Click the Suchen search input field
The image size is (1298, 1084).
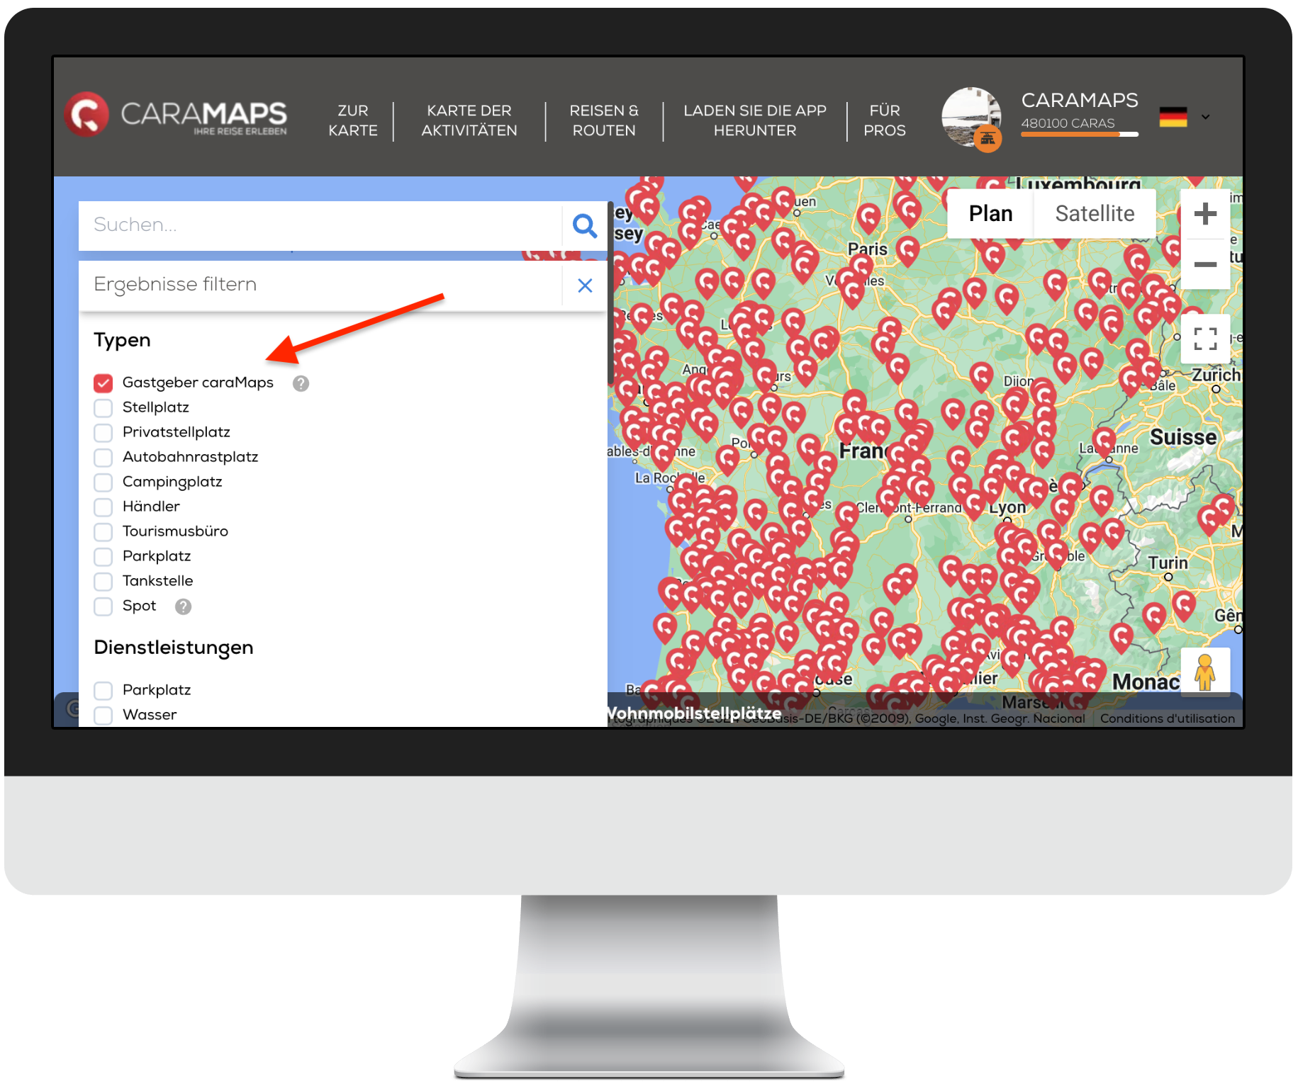(x=320, y=225)
